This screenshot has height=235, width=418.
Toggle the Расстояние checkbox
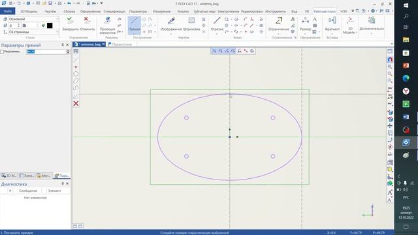pos(2,52)
